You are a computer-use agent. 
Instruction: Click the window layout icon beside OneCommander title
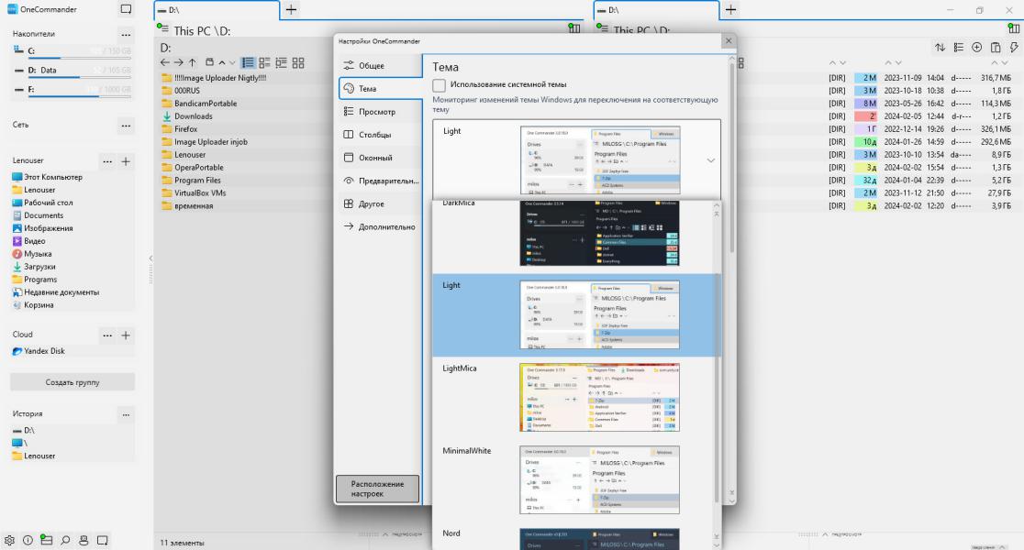pyautogui.click(x=126, y=9)
